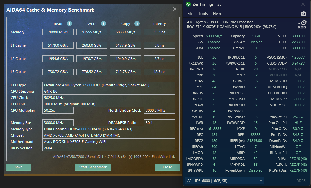This screenshot has width=311, height=188.
Task: Click L3 Cache latency 12.3 ns
Action: tap(159, 72)
